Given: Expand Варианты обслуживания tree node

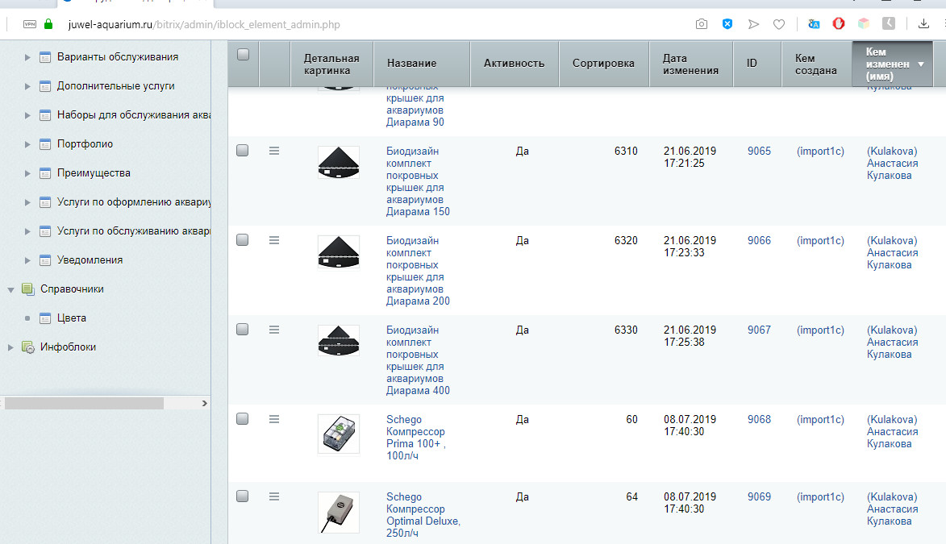Looking at the screenshot, I should tap(27, 57).
